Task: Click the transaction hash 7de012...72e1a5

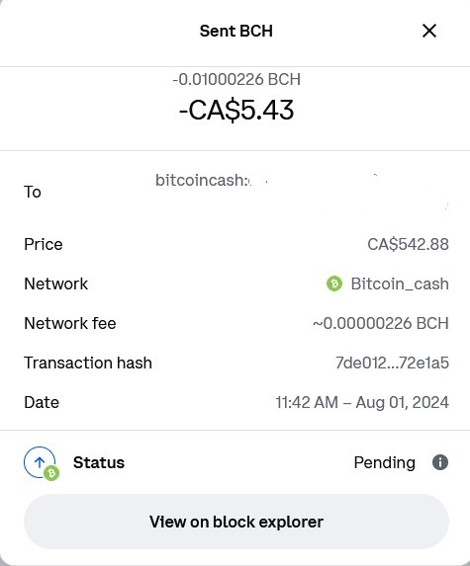Action: click(x=392, y=363)
